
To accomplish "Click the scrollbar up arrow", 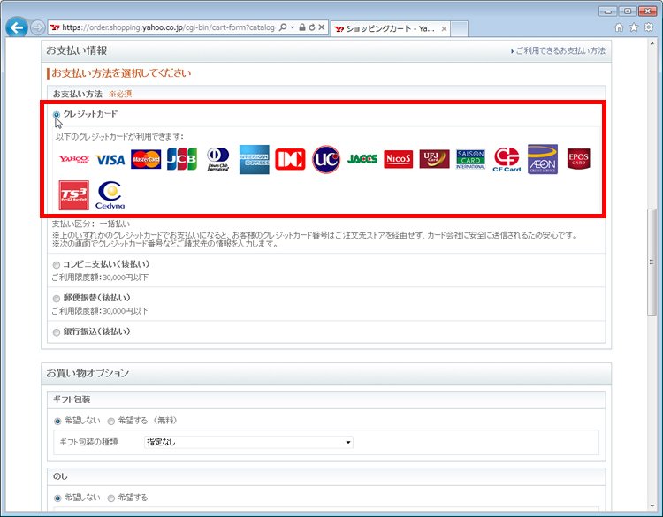I will tap(652, 43).
